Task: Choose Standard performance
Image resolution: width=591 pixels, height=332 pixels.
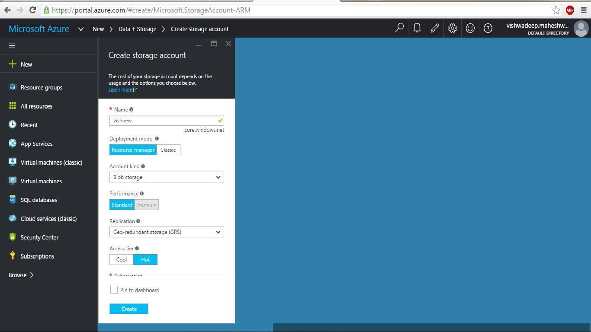Action: click(x=122, y=205)
